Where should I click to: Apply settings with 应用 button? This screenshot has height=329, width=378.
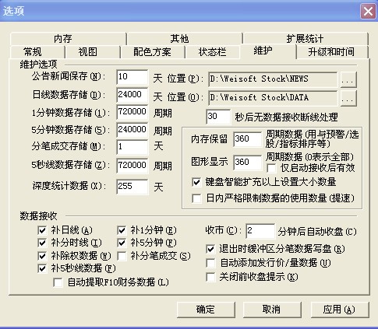(x=339, y=310)
